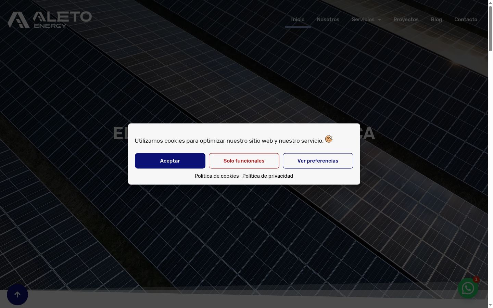Choose Solo funcionales cookies
This screenshot has width=493, height=308.
pyautogui.click(x=244, y=161)
